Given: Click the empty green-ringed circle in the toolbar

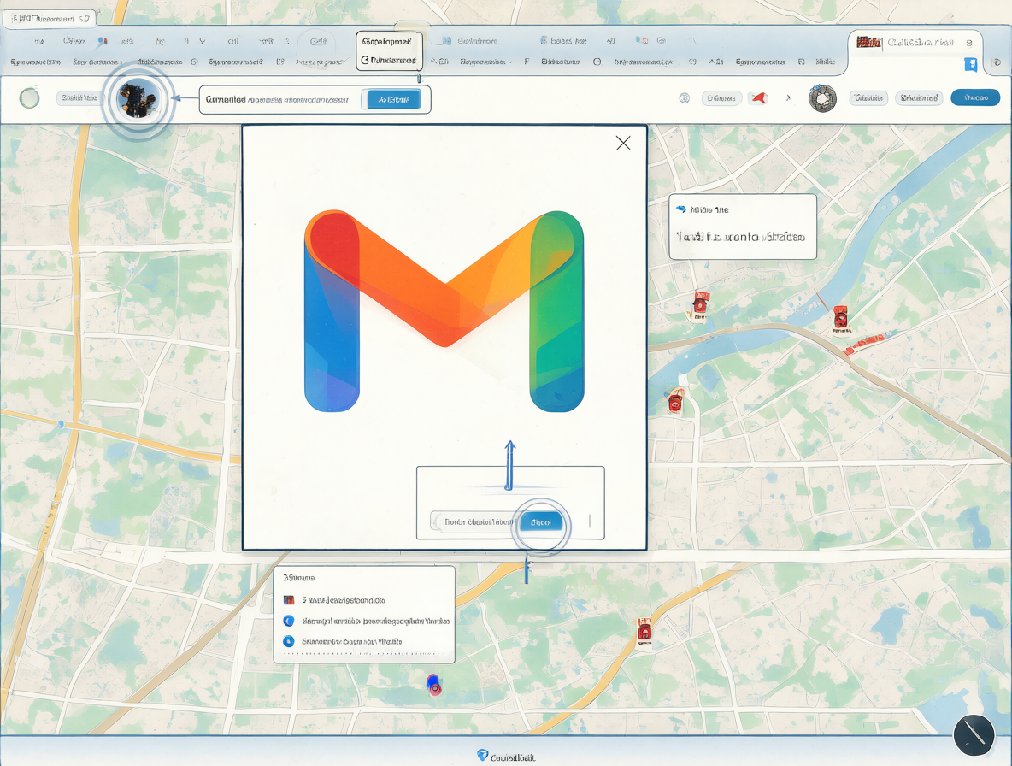Looking at the screenshot, I should [x=29, y=98].
